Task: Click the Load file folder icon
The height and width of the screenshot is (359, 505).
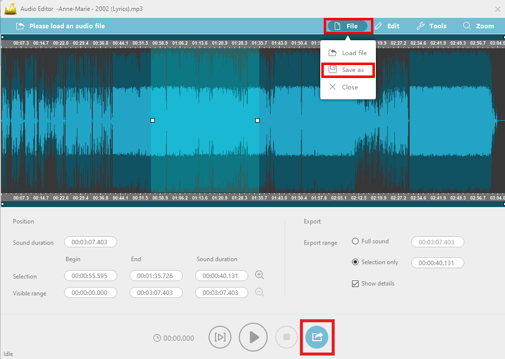Action: pyautogui.click(x=332, y=53)
